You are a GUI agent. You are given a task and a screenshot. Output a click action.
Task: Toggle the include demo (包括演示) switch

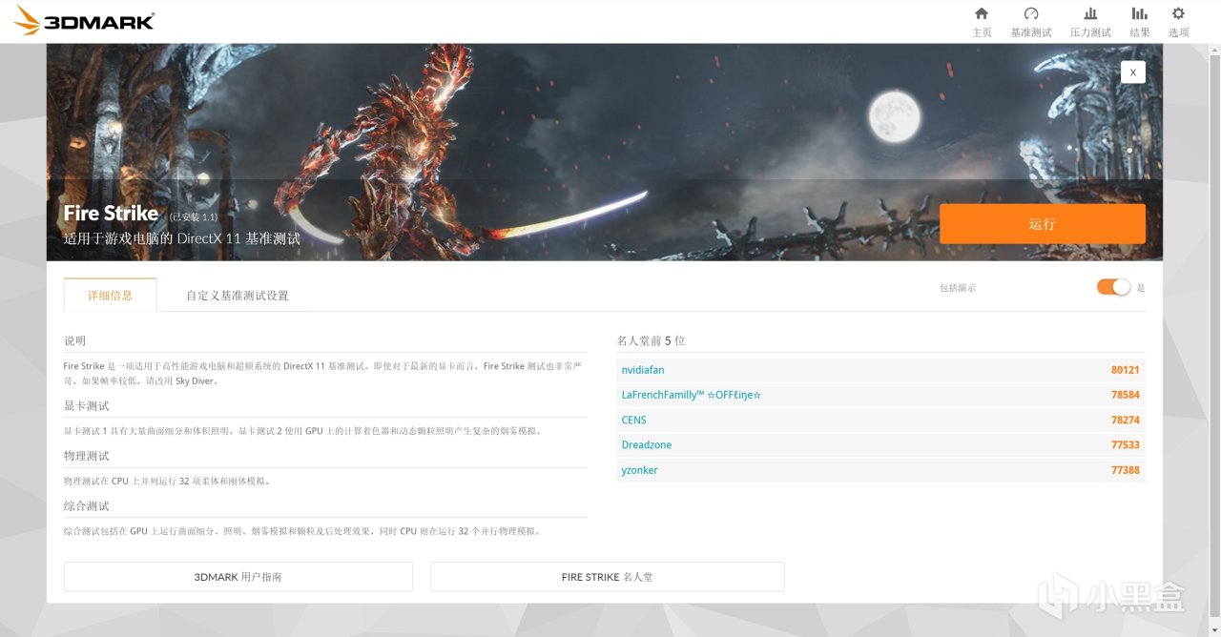click(x=1113, y=287)
